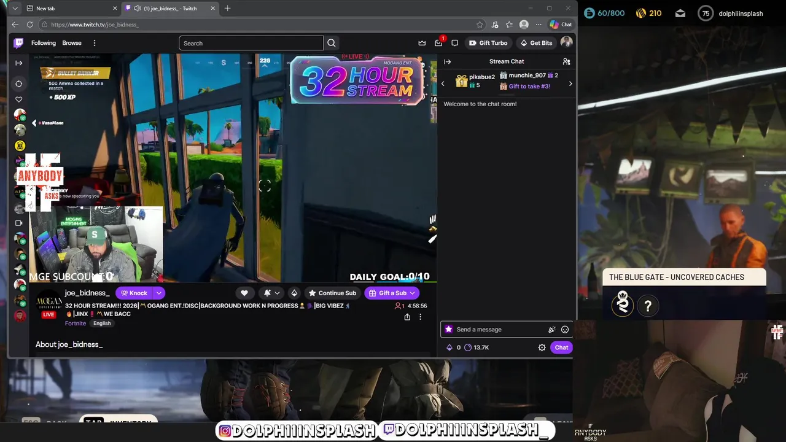Share the stream via share icon

pos(407,317)
